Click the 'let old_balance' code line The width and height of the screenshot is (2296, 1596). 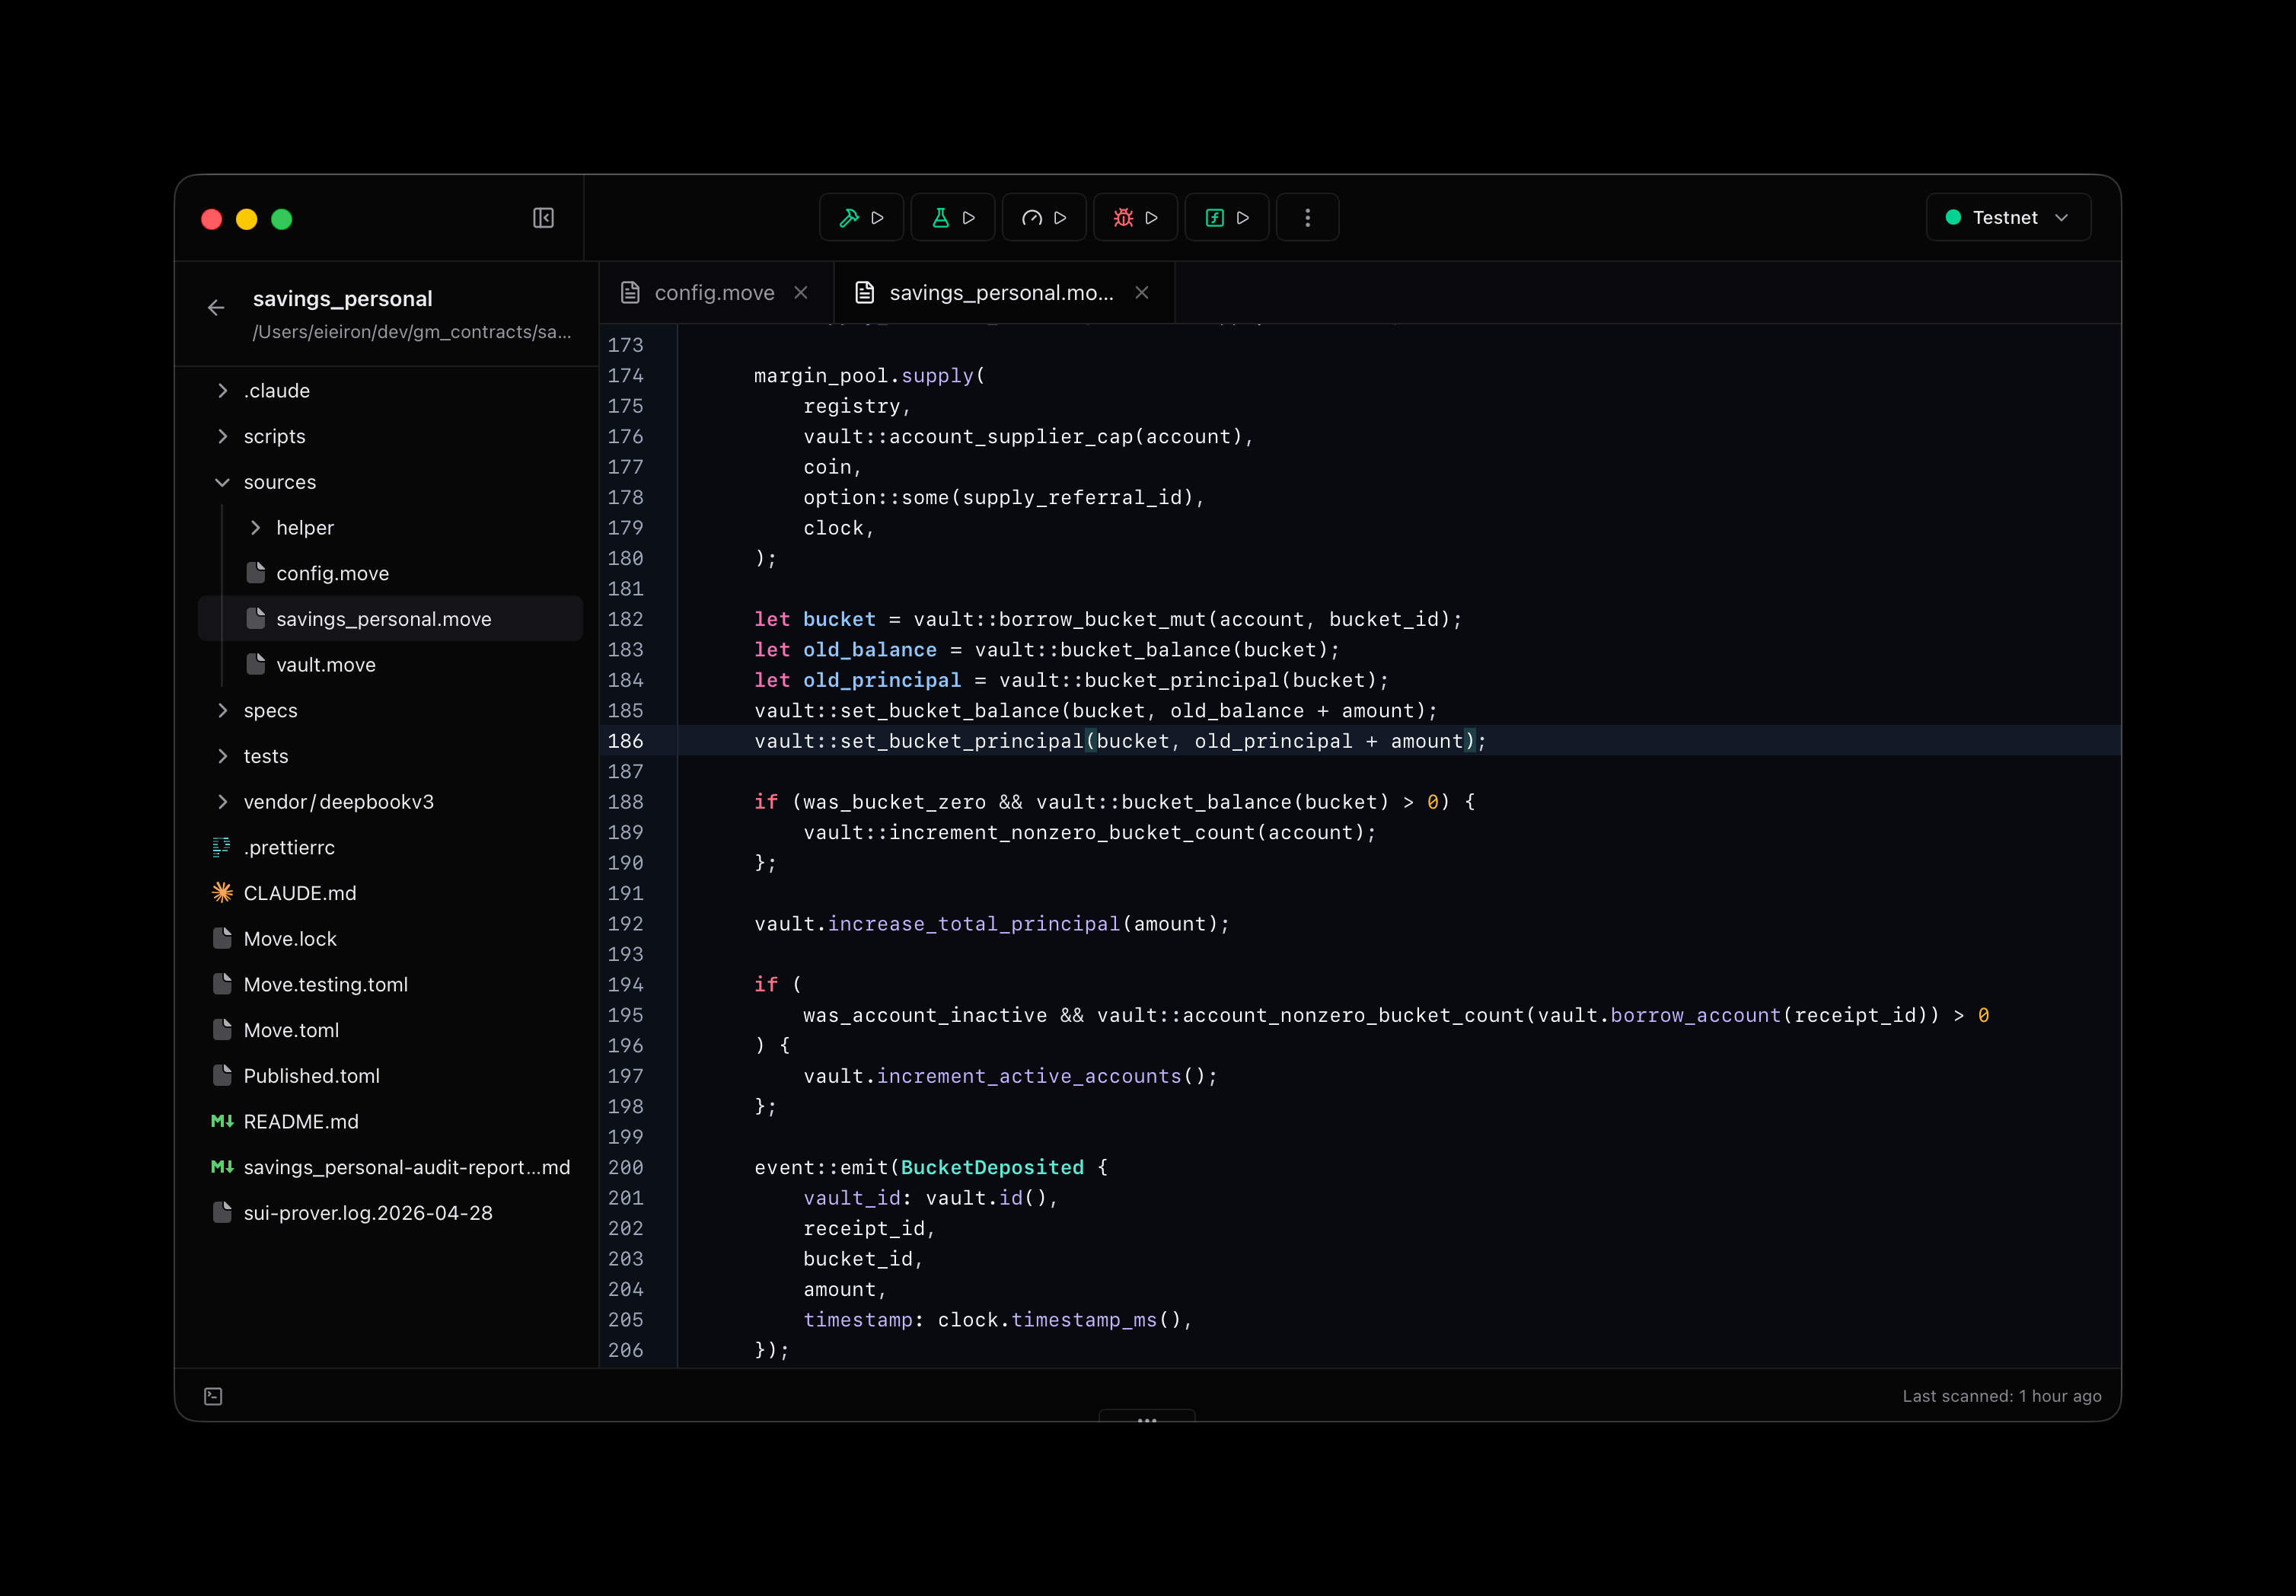click(x=1047, y=650)
